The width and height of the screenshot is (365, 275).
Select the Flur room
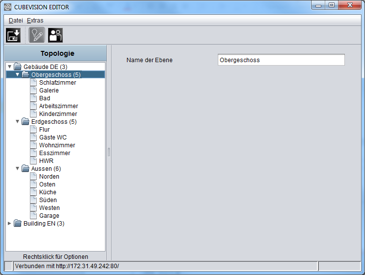44,129
